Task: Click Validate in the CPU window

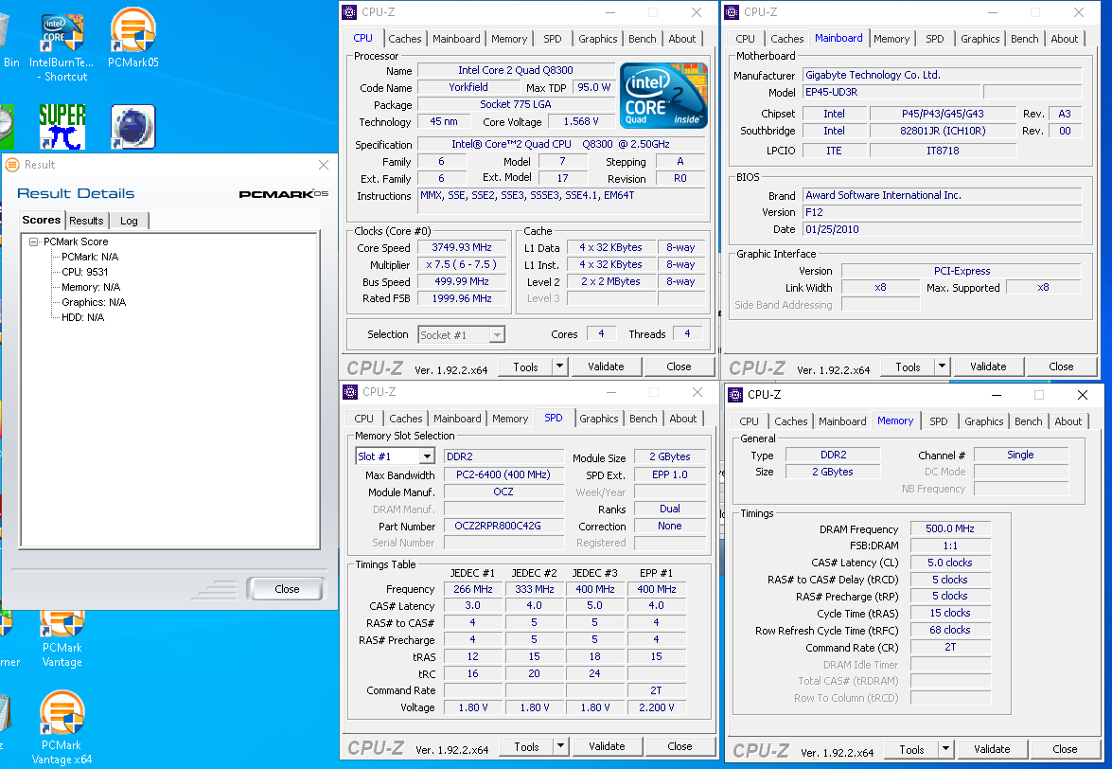Action: click(607, 367)
